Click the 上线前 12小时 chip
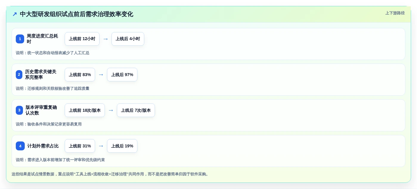The height and width of the screenshot is (189, 417). [82, 39]
